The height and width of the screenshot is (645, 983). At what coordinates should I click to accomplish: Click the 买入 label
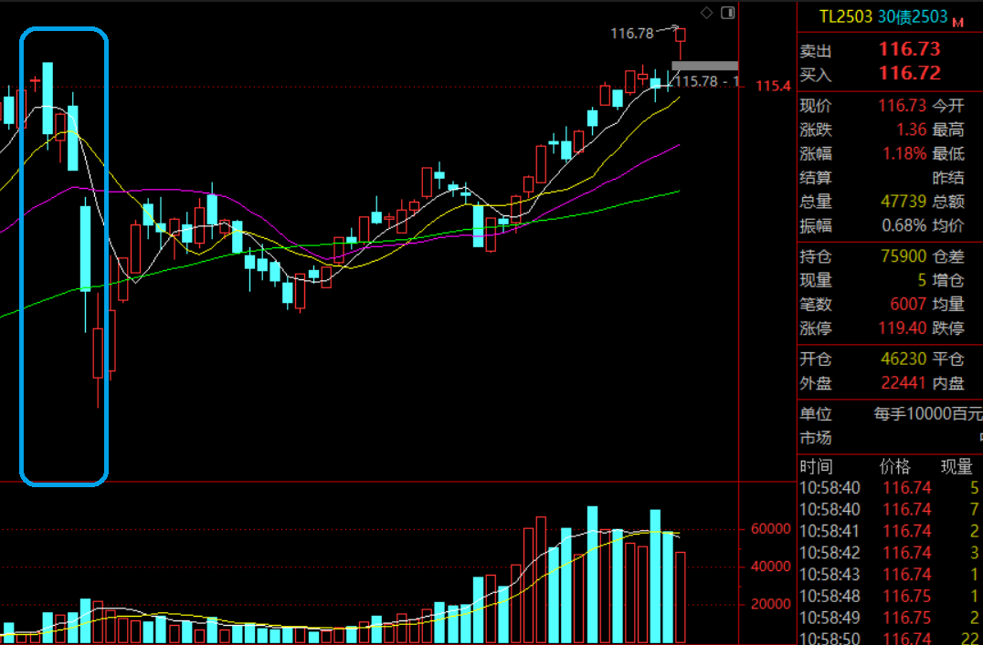click(x=816, y=75)
